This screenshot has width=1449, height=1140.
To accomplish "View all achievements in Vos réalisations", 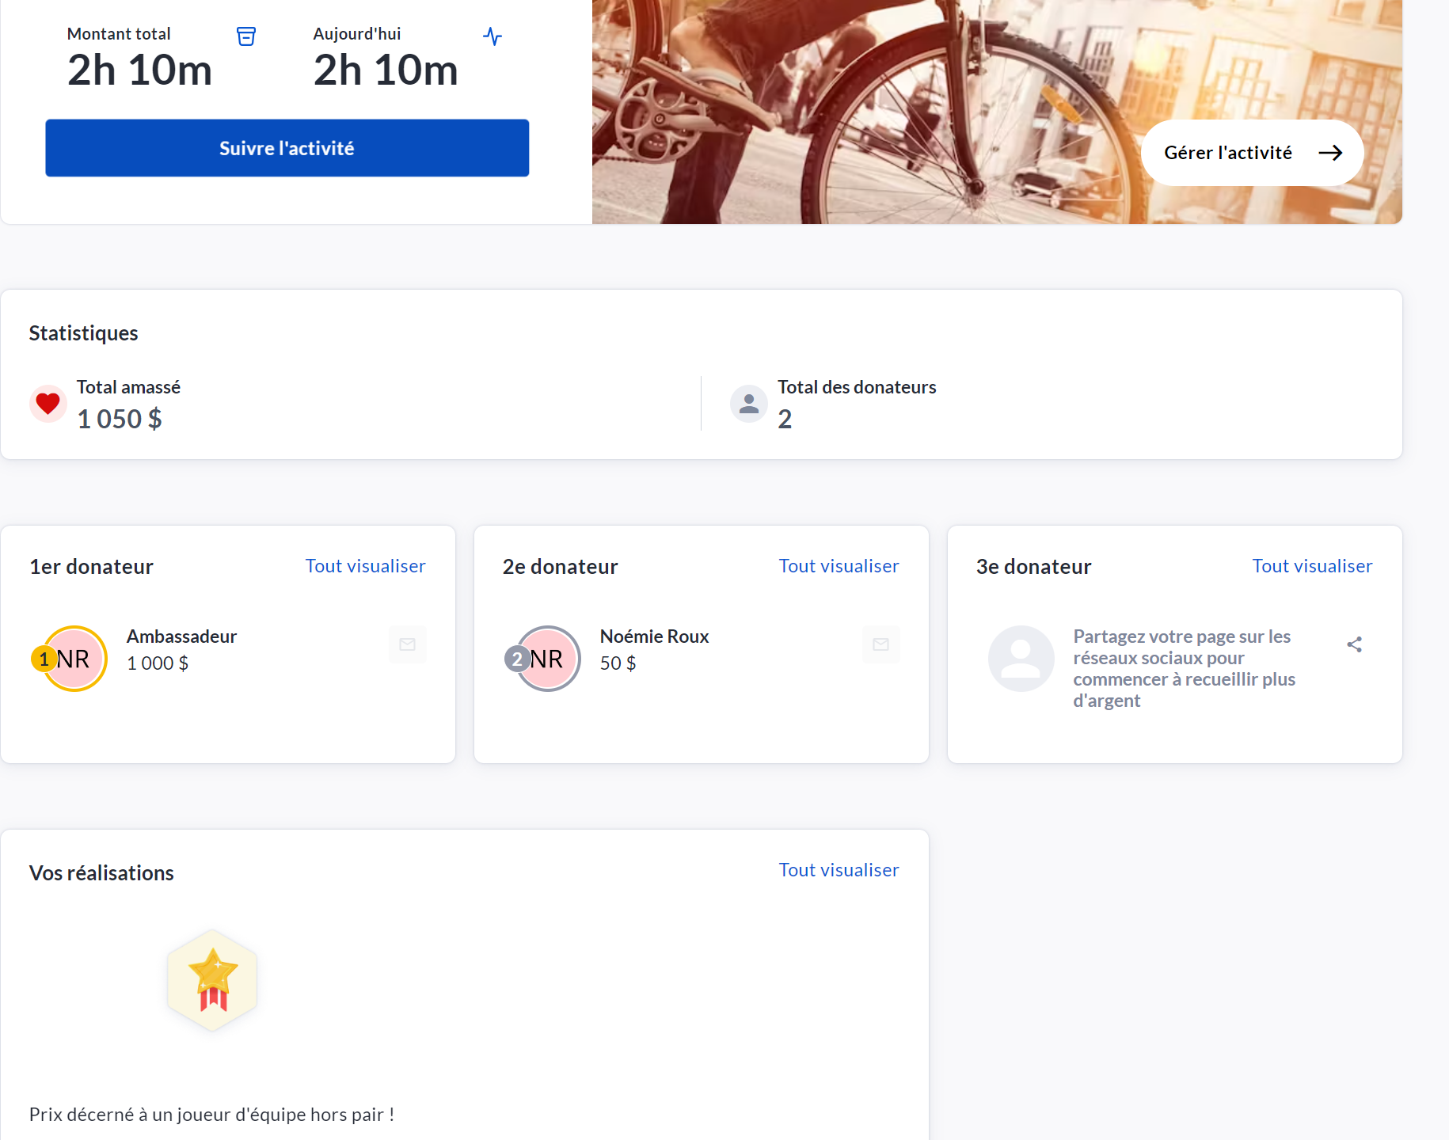I will (x=839, y=870).
